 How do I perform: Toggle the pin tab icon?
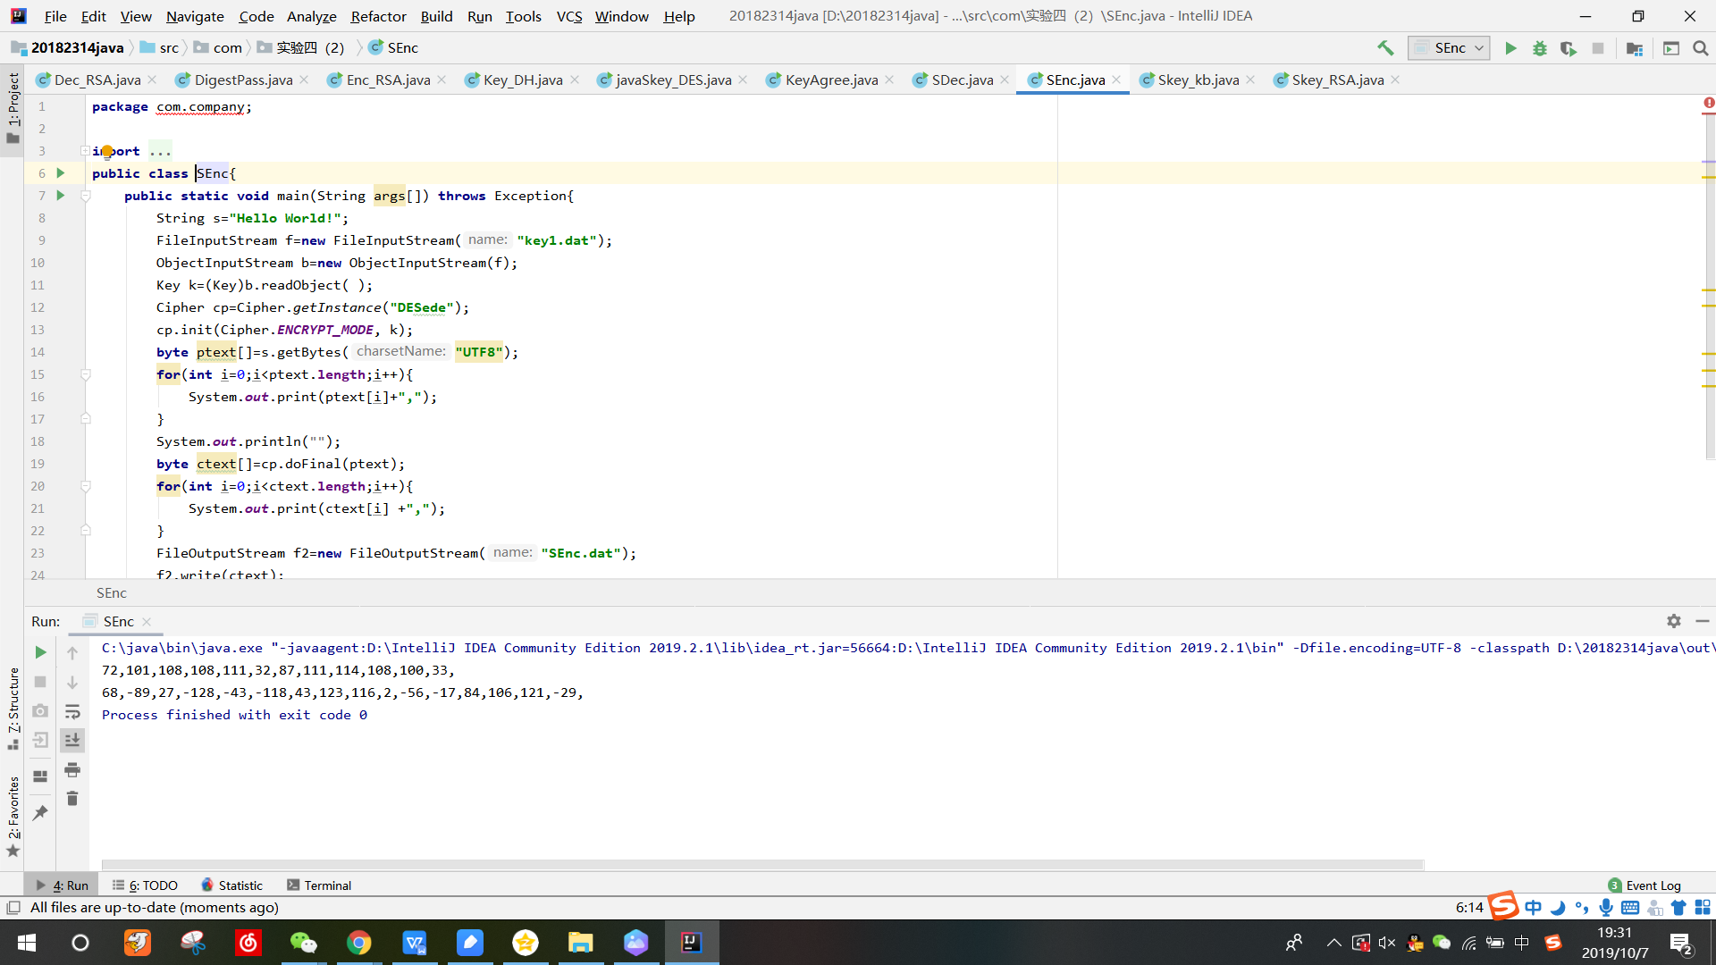click(x=40, y=813)
